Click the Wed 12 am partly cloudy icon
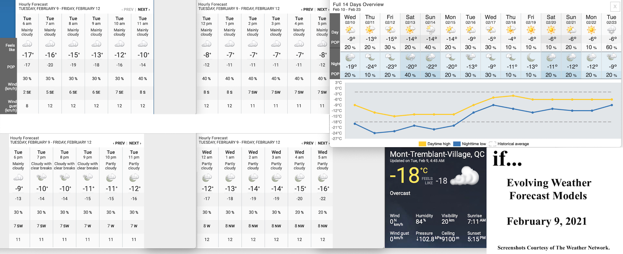The width and height of the screenshot is (623, 254). pos(207,178)
